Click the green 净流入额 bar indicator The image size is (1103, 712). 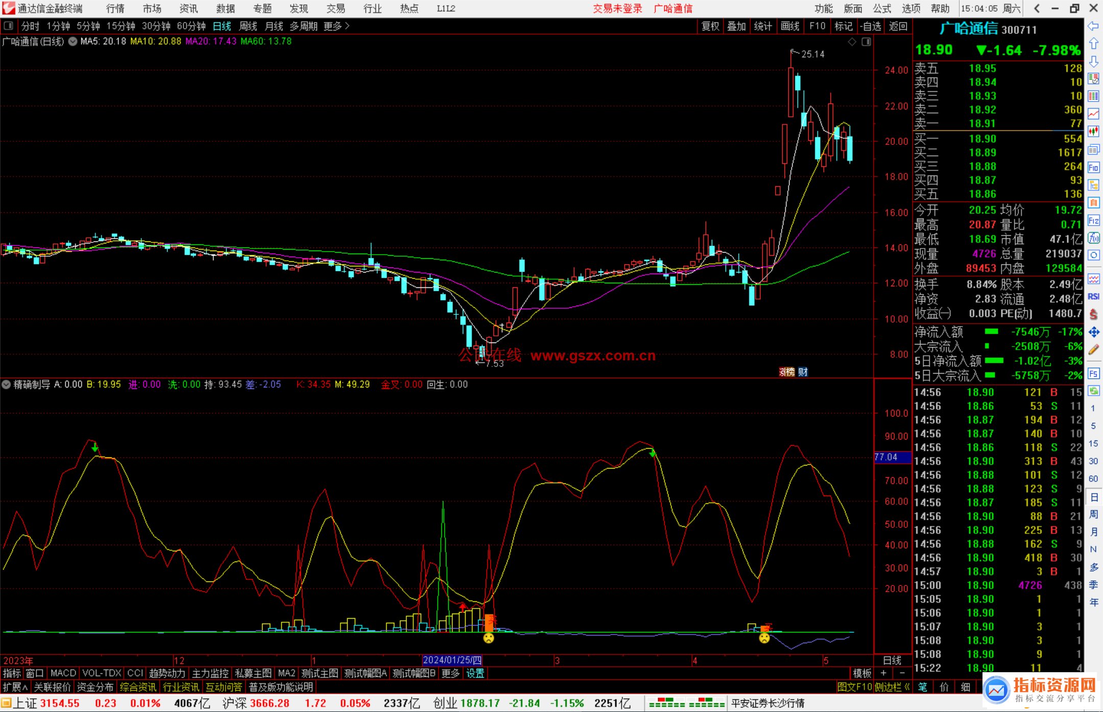click(x=991, y=332)
